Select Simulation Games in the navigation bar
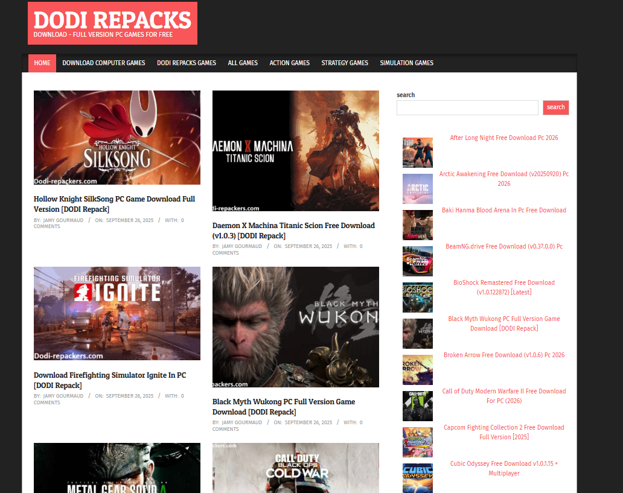 click(406, 63)
